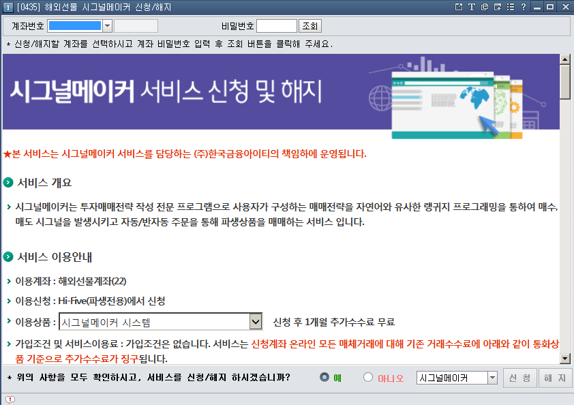Click the scrollbar up arrow
Viewport: 574px width, 405px height.
pyautogui.click(x=565, y=59)
